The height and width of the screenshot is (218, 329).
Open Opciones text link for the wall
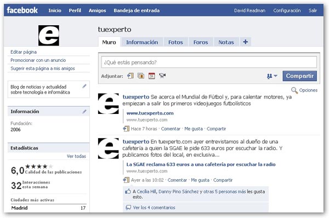(308, 90)
